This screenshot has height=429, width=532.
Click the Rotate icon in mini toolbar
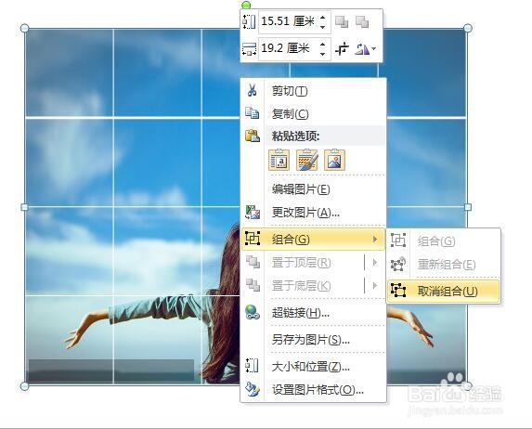coord(362,49)
